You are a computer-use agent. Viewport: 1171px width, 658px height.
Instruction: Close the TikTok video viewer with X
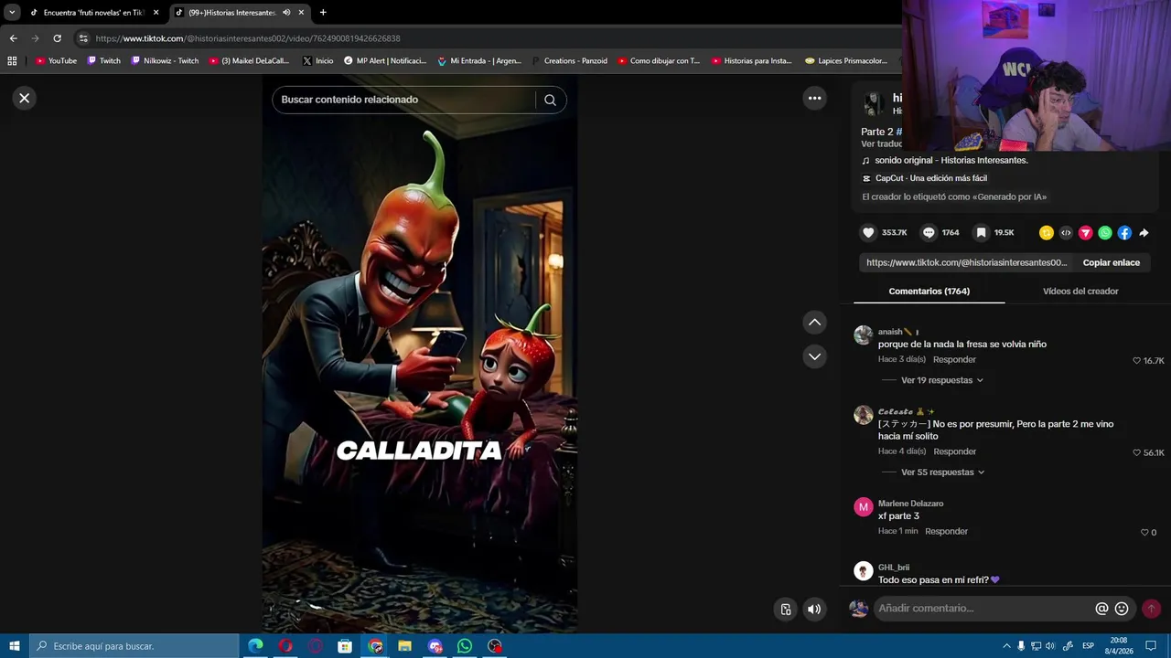pos(25,98)
